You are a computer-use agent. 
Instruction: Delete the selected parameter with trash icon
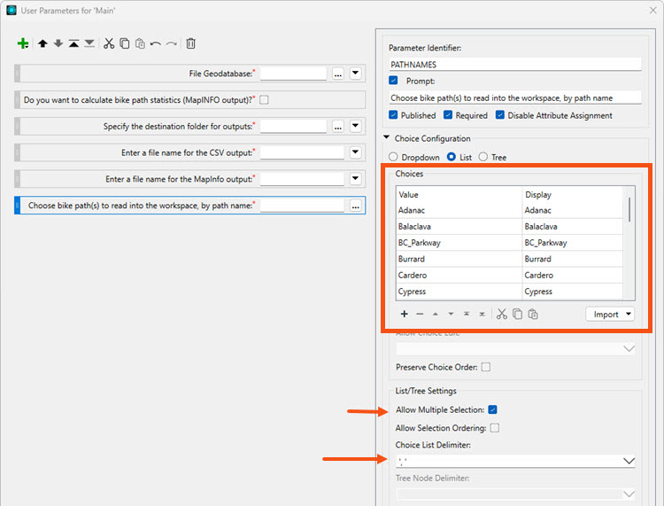pyautogui.click(x=190, y=43)
